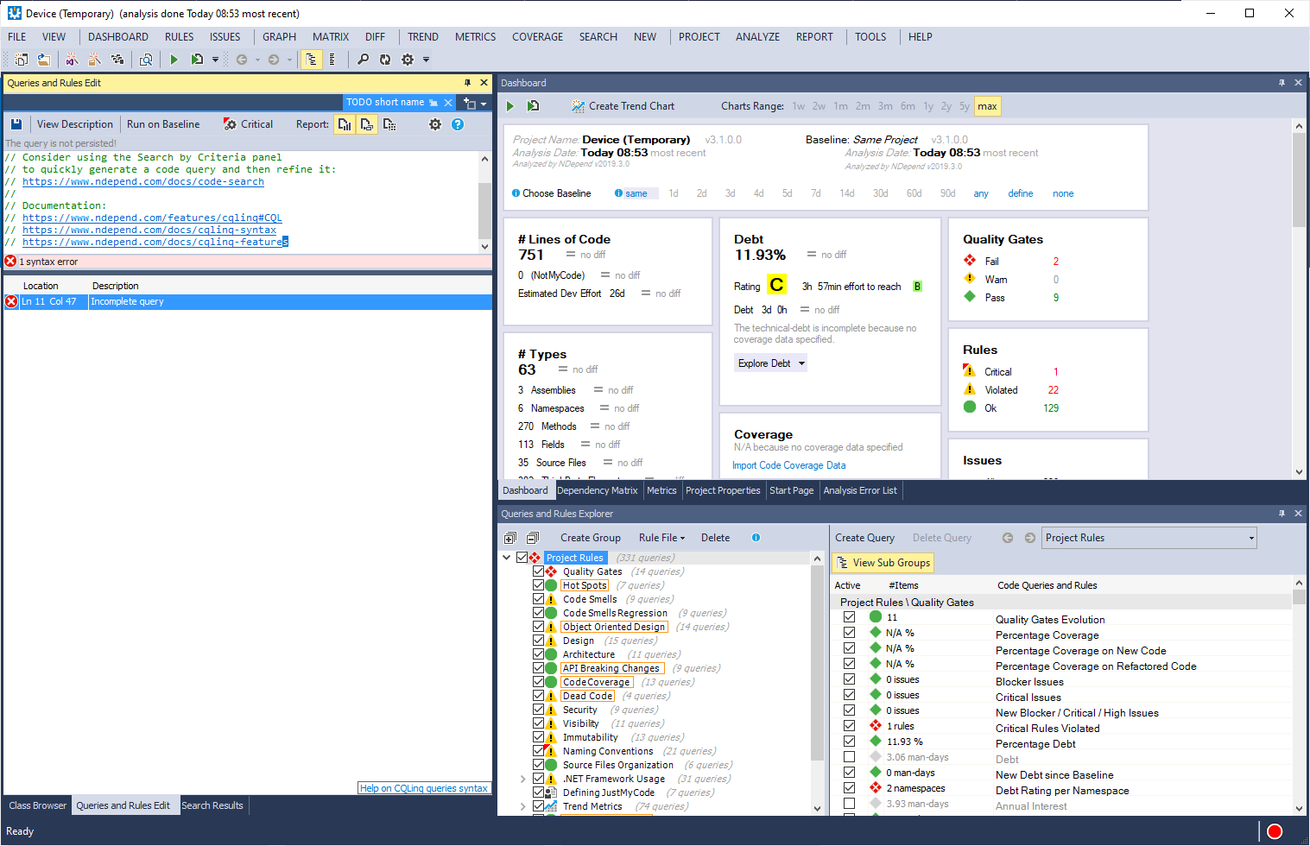Click the Dashboard vertical scrollbar
The width and height of the screenshot is (1310, 846).
1299,299
